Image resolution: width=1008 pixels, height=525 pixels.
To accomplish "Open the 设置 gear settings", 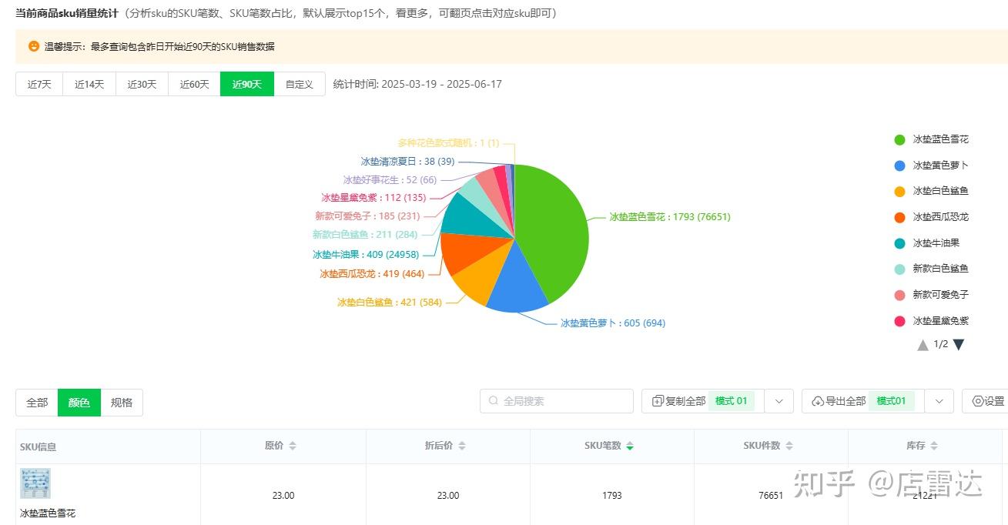I will [984, 401].
